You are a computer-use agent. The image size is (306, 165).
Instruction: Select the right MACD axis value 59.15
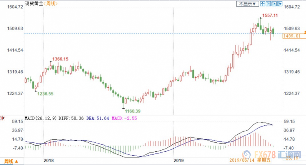coord(289,121)
